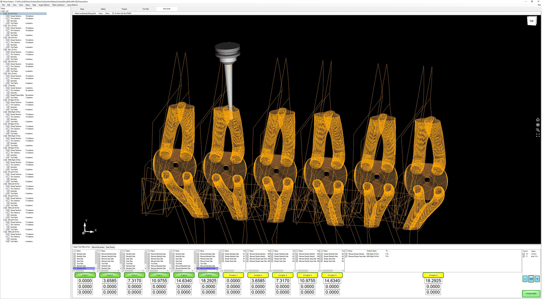Collapse the 2 Chamber tree node

(4, 86)
